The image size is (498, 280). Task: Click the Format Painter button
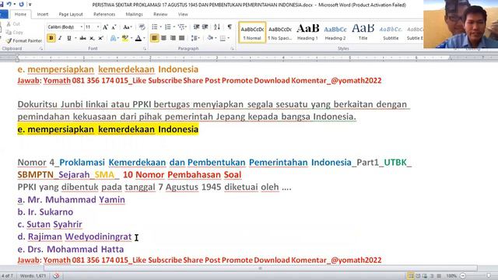tap(24, 40)
